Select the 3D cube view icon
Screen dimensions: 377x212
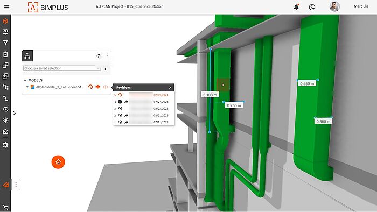pos(5,21)
